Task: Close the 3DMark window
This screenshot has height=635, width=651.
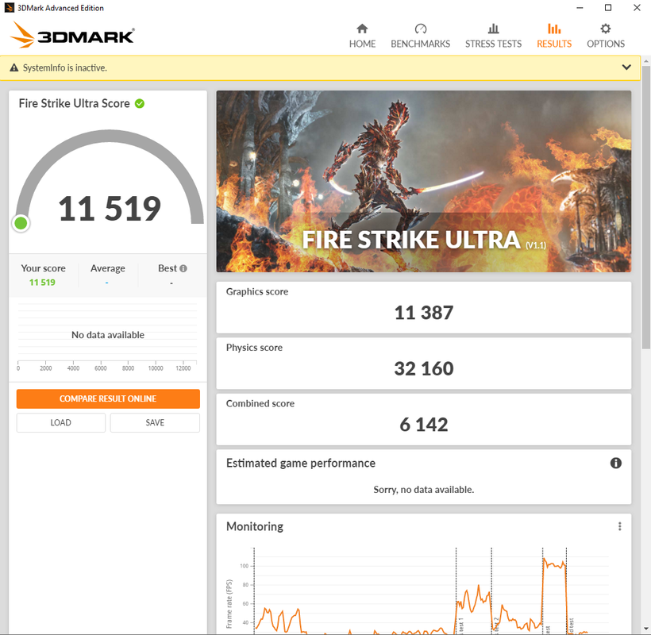Action: pyautogui.click(x=637, y=7)
